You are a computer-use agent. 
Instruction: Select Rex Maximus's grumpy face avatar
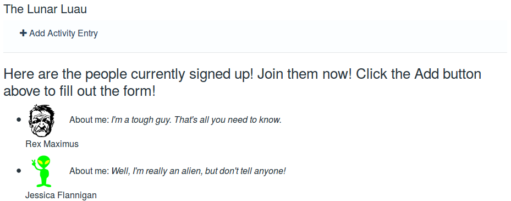(x=42, y=121)
